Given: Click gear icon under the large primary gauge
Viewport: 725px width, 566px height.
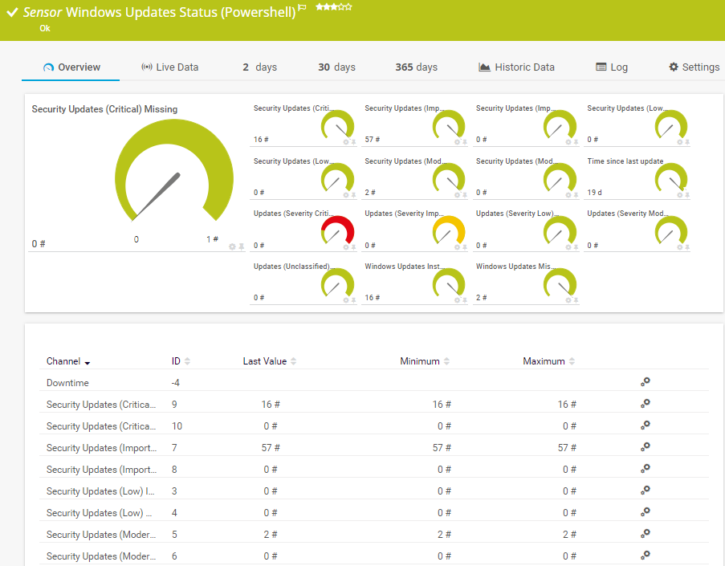Looking at the screenshot, I should 232,246.
